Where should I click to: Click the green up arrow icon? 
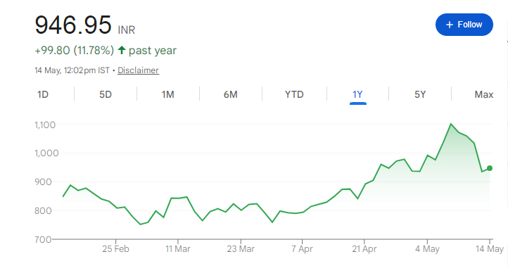pyautogui.click(x=122, y=50)
